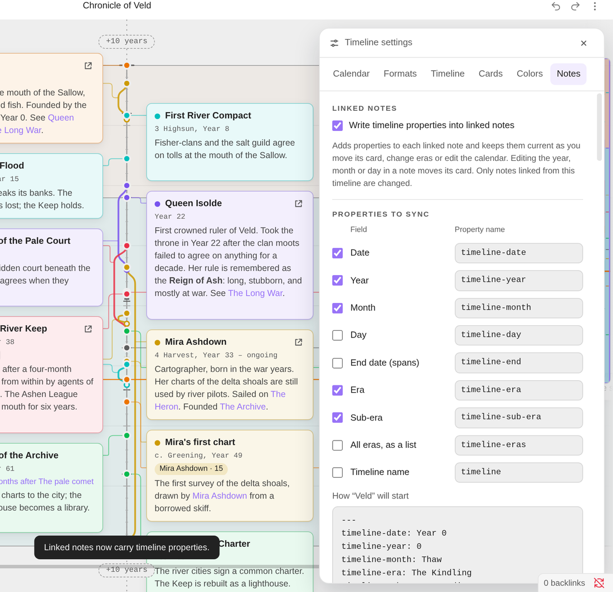This screenshot has height=592, width=613.
Task: Enable All eras, as a list checkbox
Action: 337,445
